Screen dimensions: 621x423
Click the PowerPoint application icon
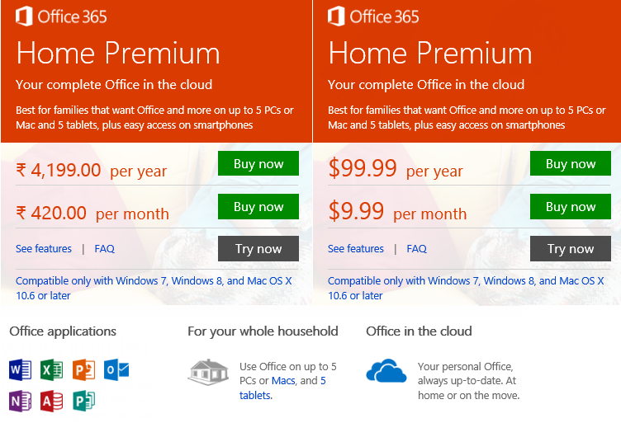tap(84, 369)
